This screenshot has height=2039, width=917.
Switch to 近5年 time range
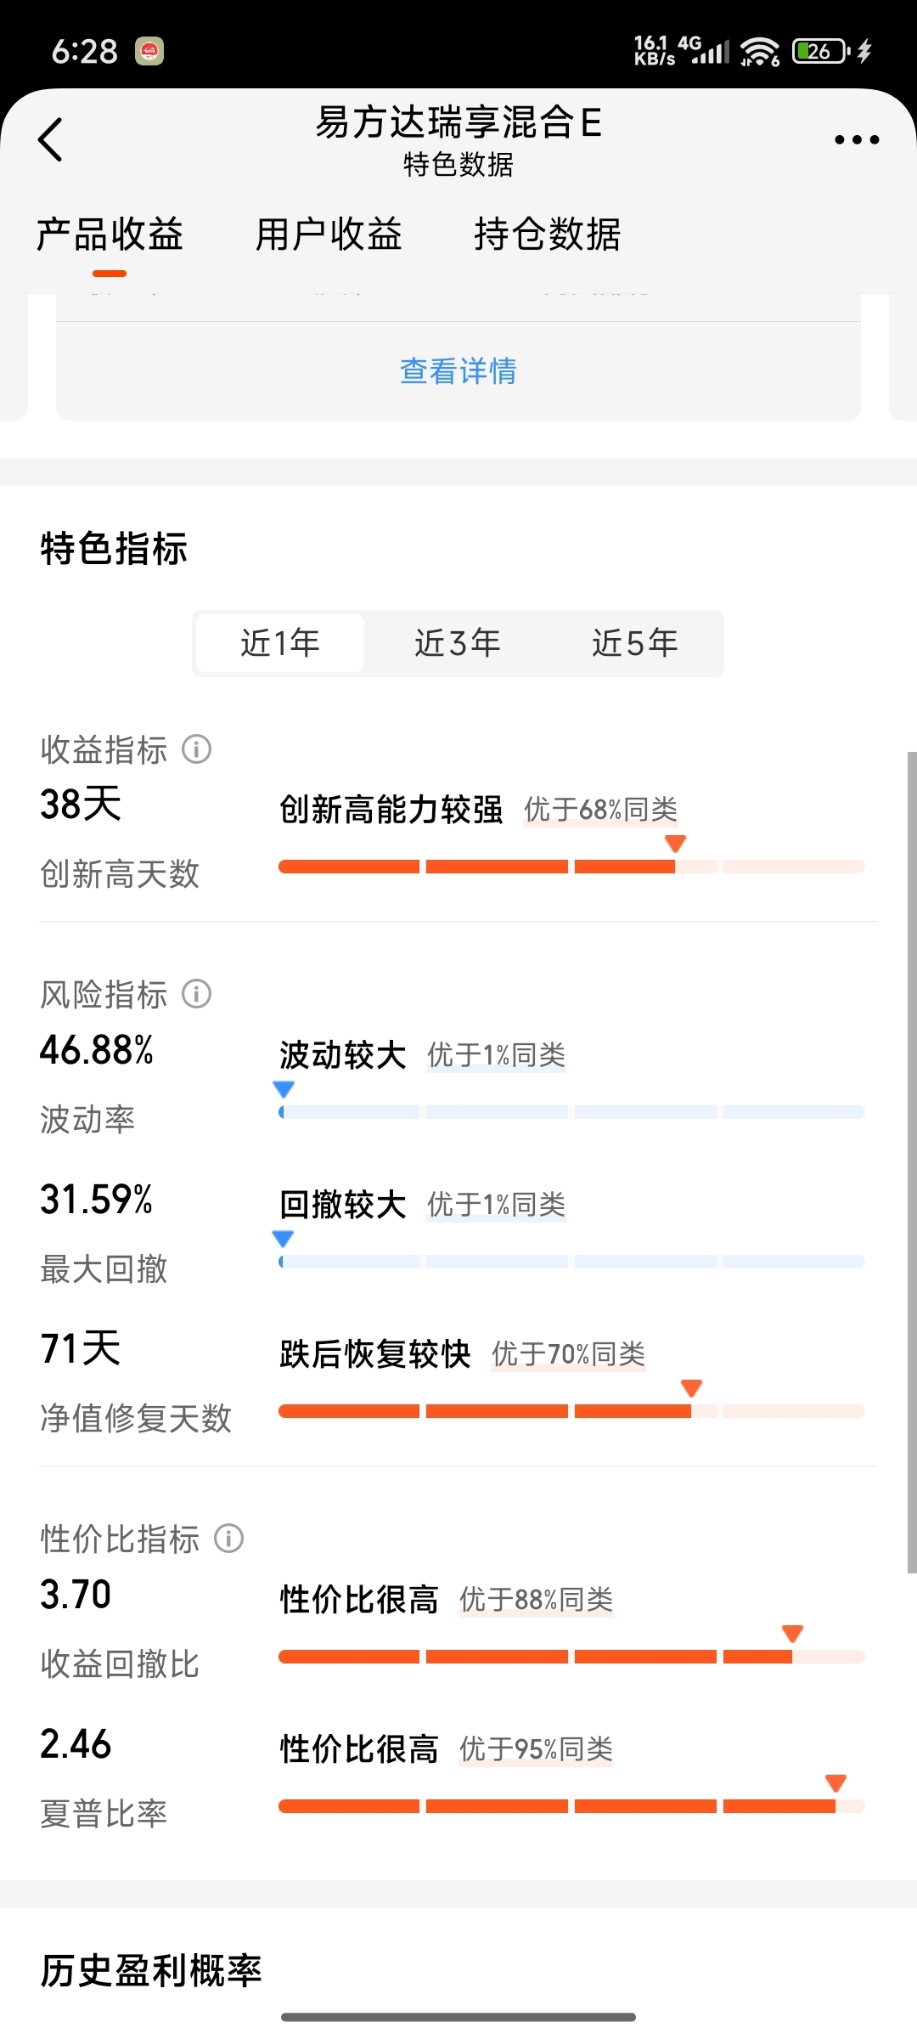pos(635,643)
